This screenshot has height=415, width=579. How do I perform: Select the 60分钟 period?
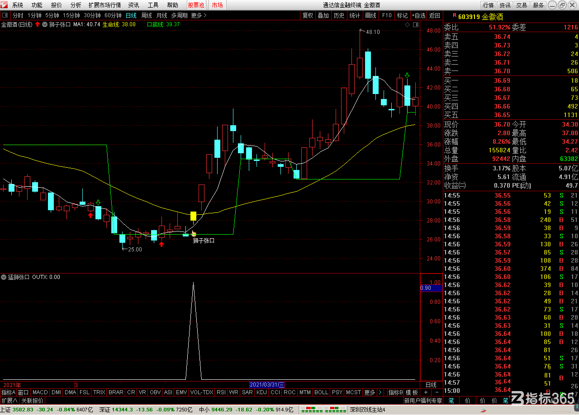point(113,15)
